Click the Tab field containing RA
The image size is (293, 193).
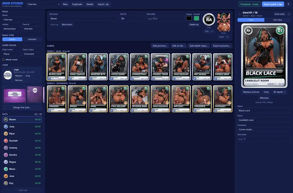(x=133, y=19)
